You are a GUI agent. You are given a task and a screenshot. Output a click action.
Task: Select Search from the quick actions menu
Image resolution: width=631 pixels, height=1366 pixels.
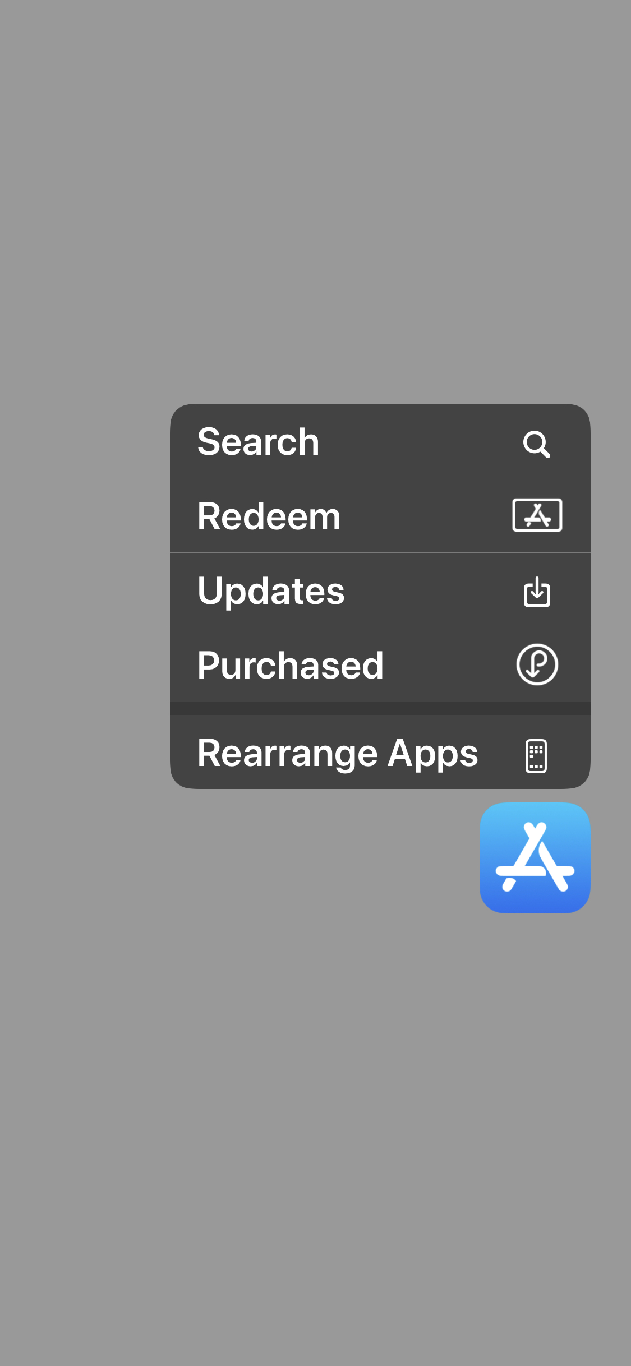click(x=380, y=441)
